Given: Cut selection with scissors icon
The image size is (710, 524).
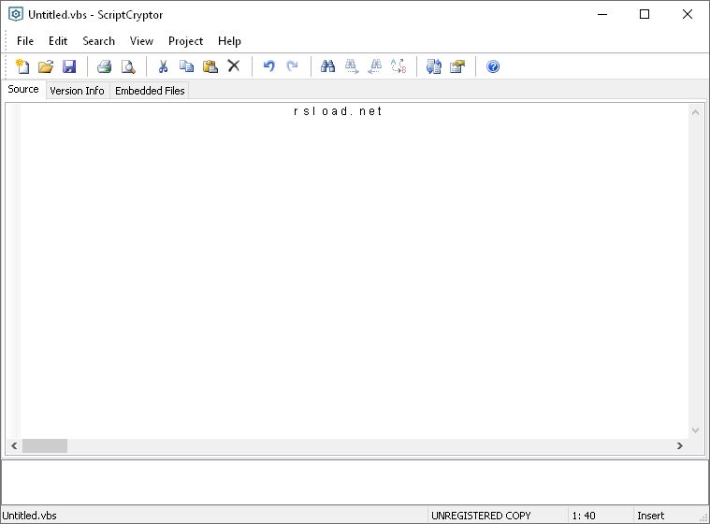Looking at the screenshot, I should 163,66.
